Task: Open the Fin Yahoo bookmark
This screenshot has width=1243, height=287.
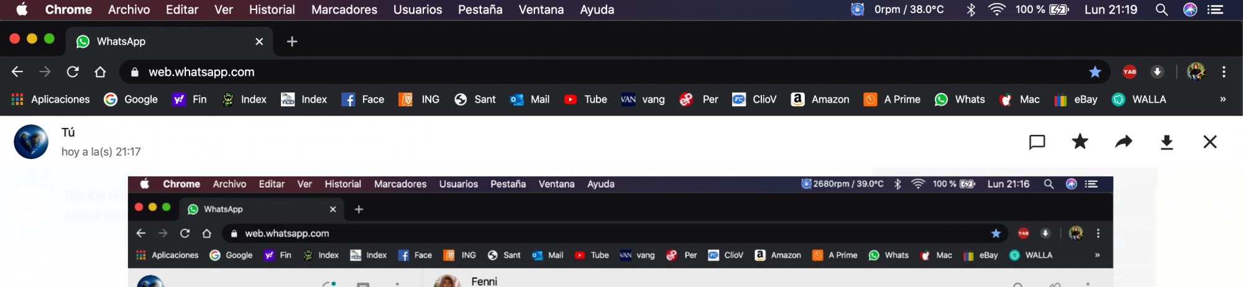Action: pyautogui.click(x=190, y=99)
